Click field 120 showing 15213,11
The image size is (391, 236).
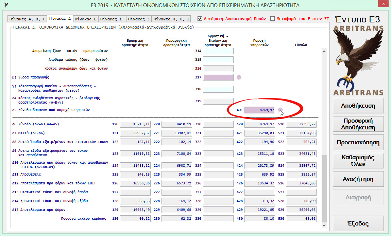[135, 124]
